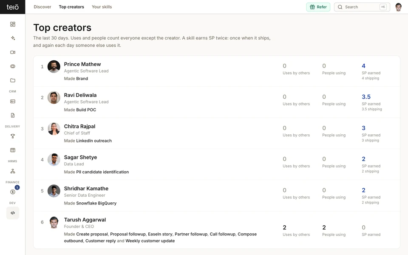Viewport: 408px width, 255px height.
Task: Open the Snowflake BigQuery skill
Action: [x=96, y=203]
